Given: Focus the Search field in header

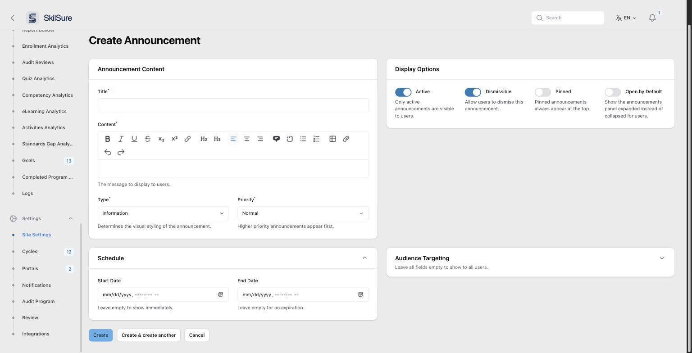Looking at the screenshot, I should 568,18.
